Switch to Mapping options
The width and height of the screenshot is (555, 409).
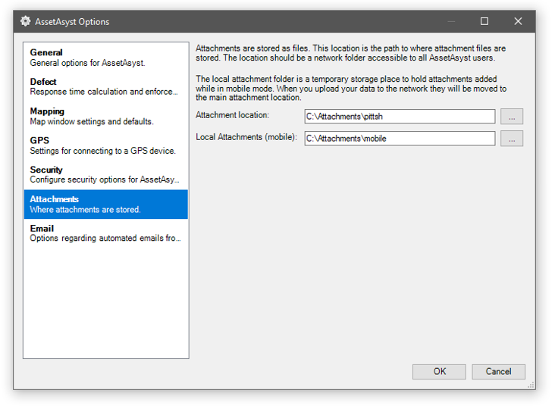tap(105, 117)
